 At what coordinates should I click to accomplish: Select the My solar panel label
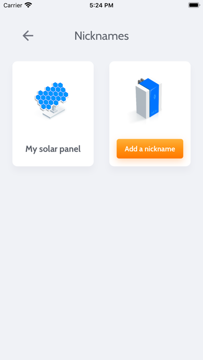point(53,149)
